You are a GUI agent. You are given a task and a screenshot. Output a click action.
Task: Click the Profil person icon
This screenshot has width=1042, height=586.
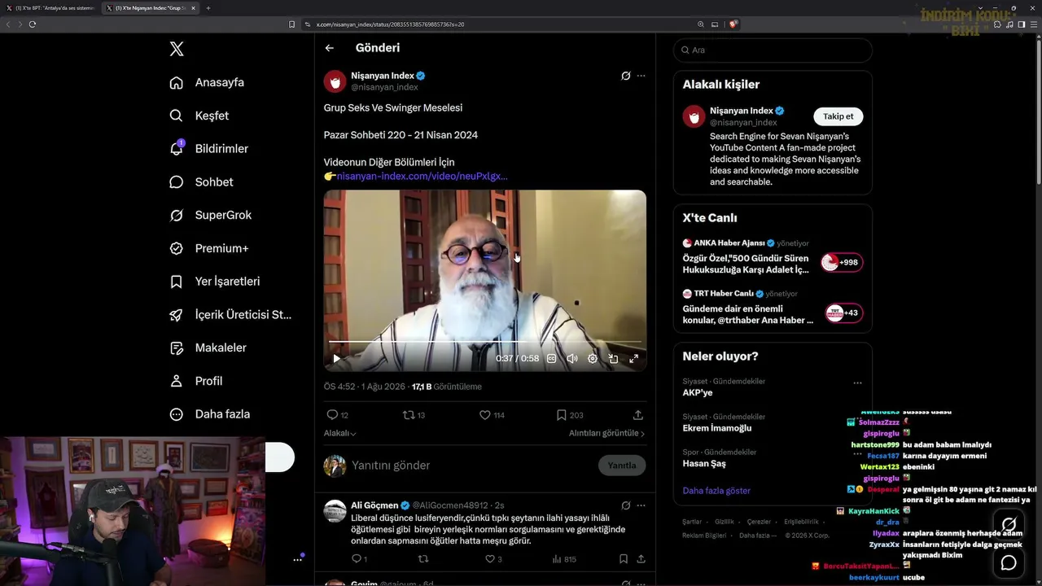click(x=176, y=381)
